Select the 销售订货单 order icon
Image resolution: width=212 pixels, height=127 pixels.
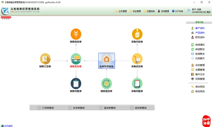(x=45, y=59)
